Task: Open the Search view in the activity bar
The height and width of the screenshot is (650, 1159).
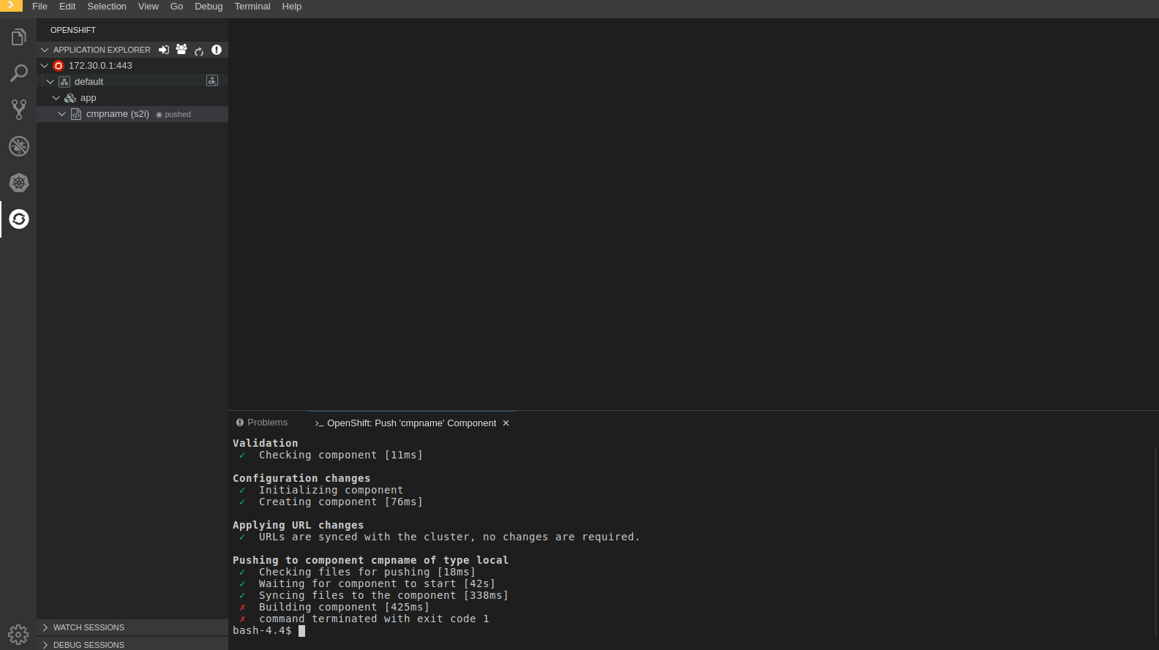Action: (x=19, y=73)
